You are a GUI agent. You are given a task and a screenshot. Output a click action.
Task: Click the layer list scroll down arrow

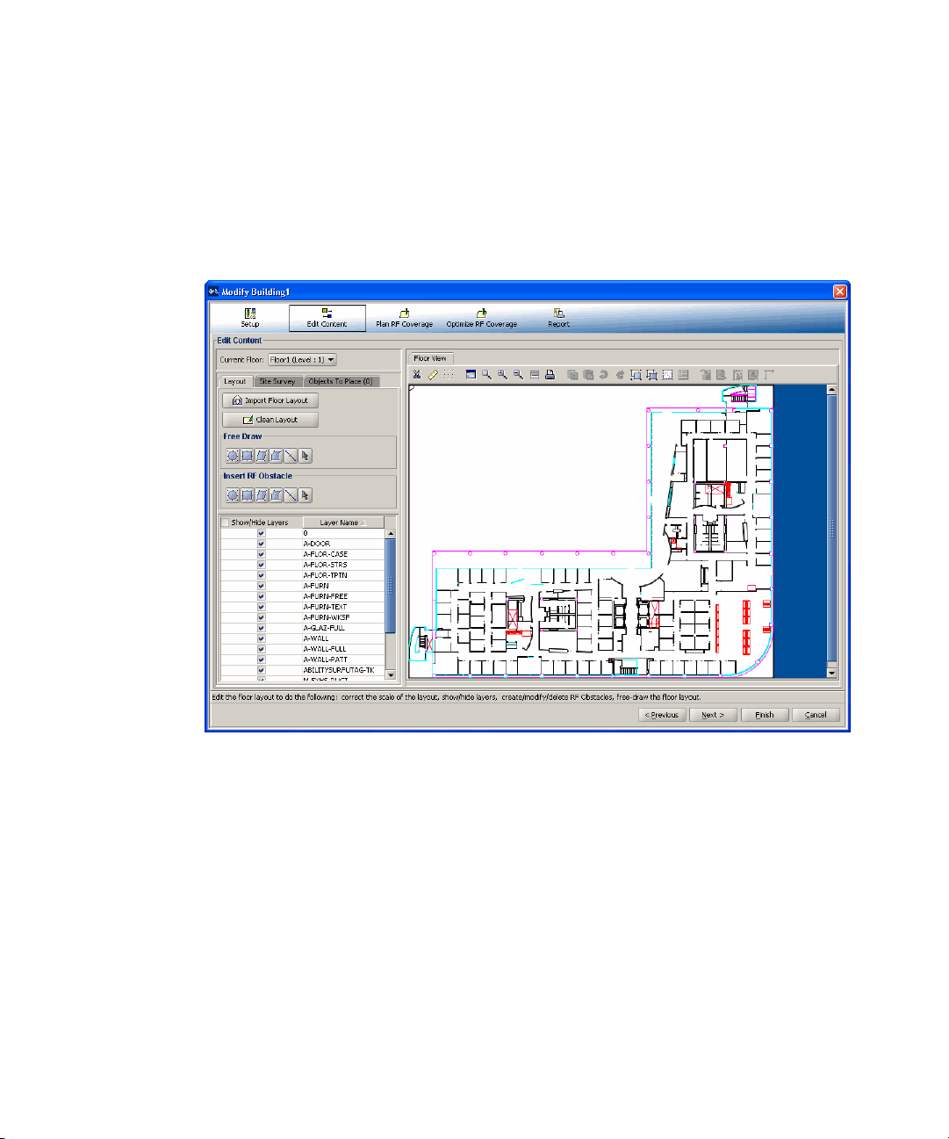coord(391,675)
